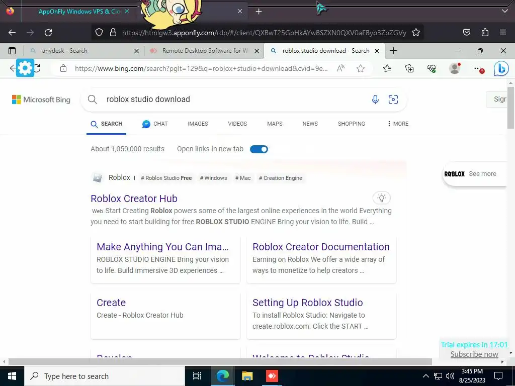The height and width of the screenshot is (386, 515).
Task: Close the Remote Desktop Software Edge tab
Action: [257, 51]
